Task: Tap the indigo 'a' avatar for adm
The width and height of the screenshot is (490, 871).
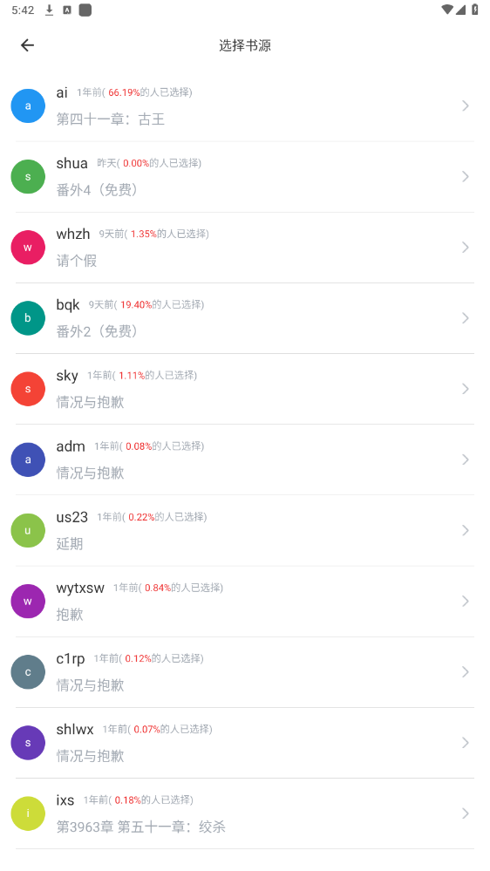Action: [28, 459]
